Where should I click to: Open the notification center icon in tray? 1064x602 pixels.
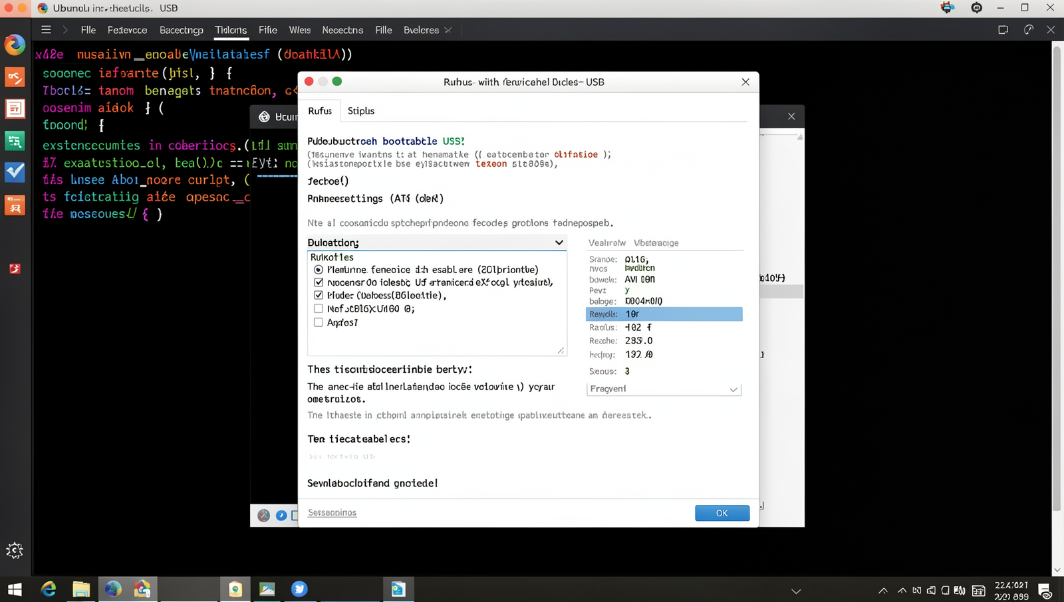click(x=1045, y=590)
